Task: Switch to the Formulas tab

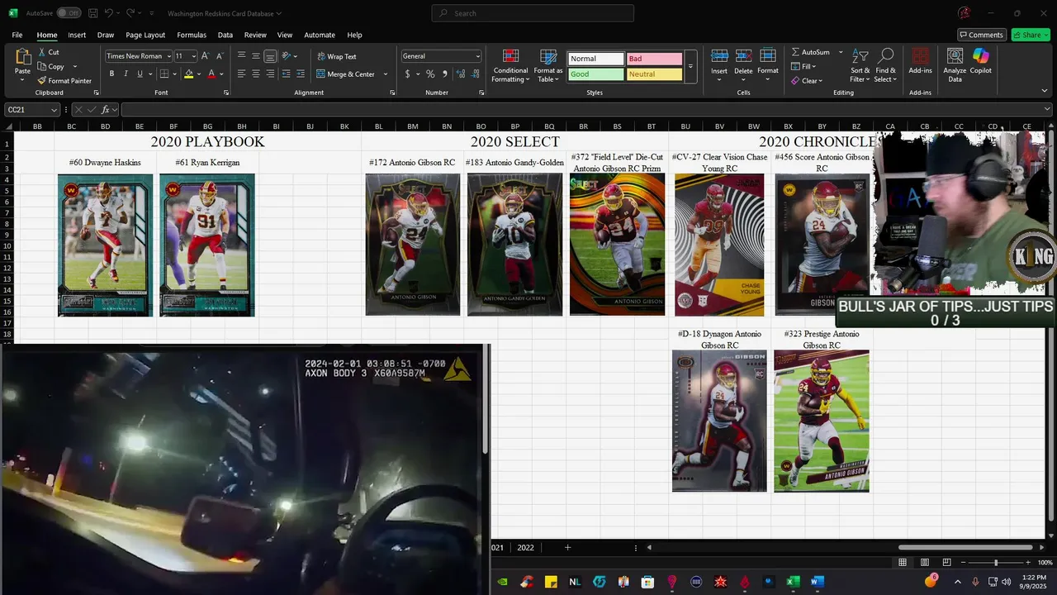Action: pos(192,35)
